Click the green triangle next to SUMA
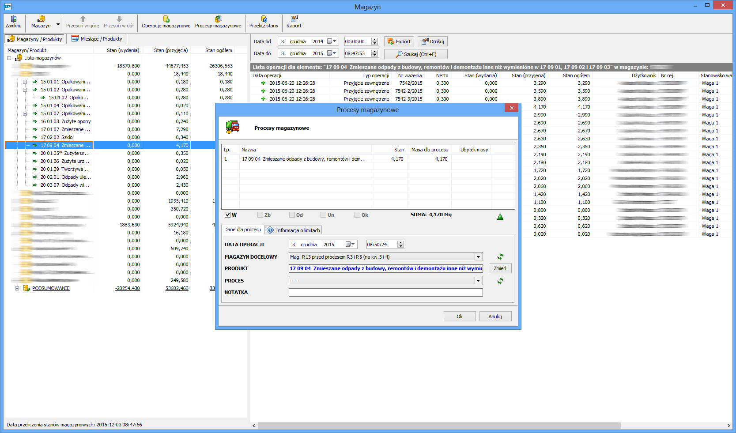 click(500, 217)
